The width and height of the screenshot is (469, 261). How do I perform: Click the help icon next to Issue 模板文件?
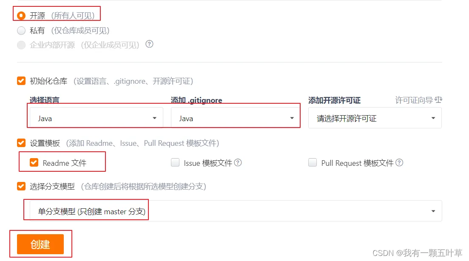tap(238, 163)
